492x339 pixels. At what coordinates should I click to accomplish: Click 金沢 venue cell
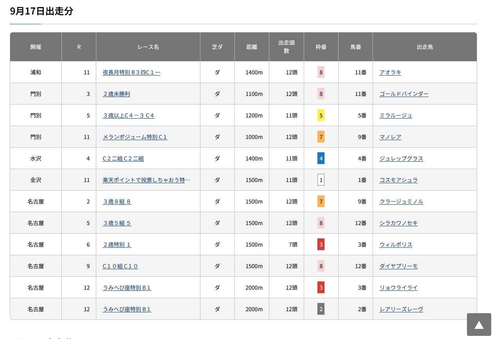[36, 180]
